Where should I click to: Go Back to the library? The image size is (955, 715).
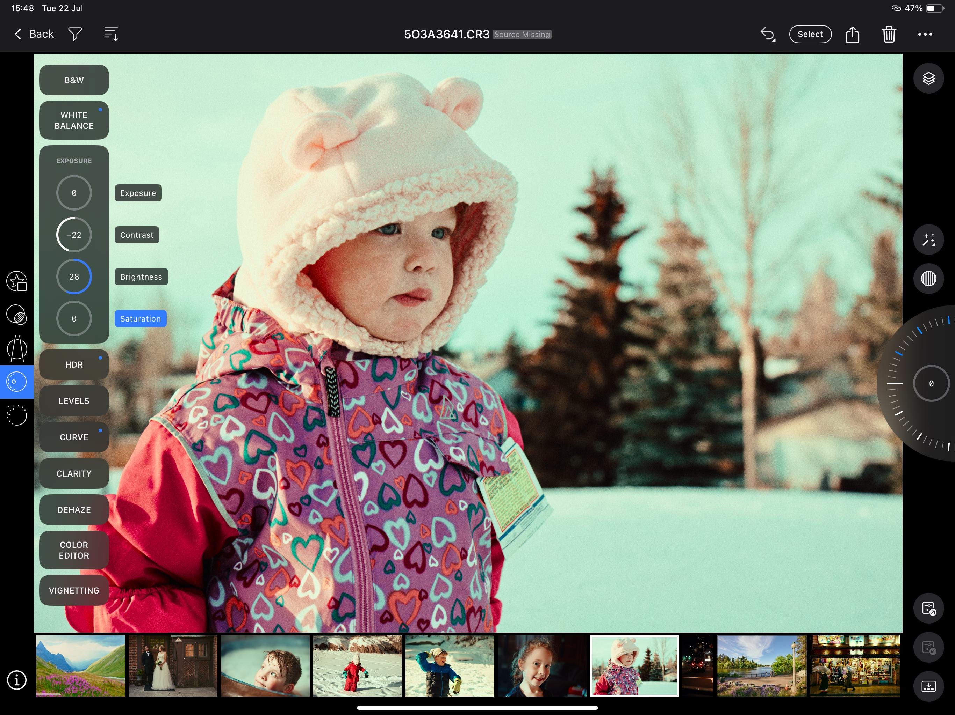pos(34,34)
